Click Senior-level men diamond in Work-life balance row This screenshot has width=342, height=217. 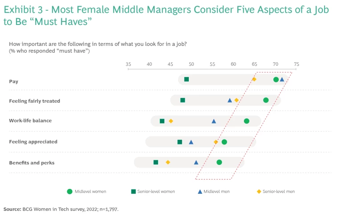pos(171,121)
